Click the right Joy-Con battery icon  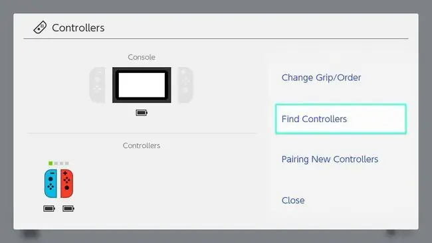coord(68,208)
